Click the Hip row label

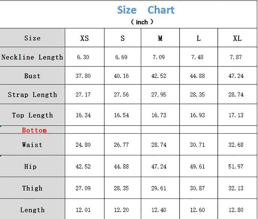(30, 167)
